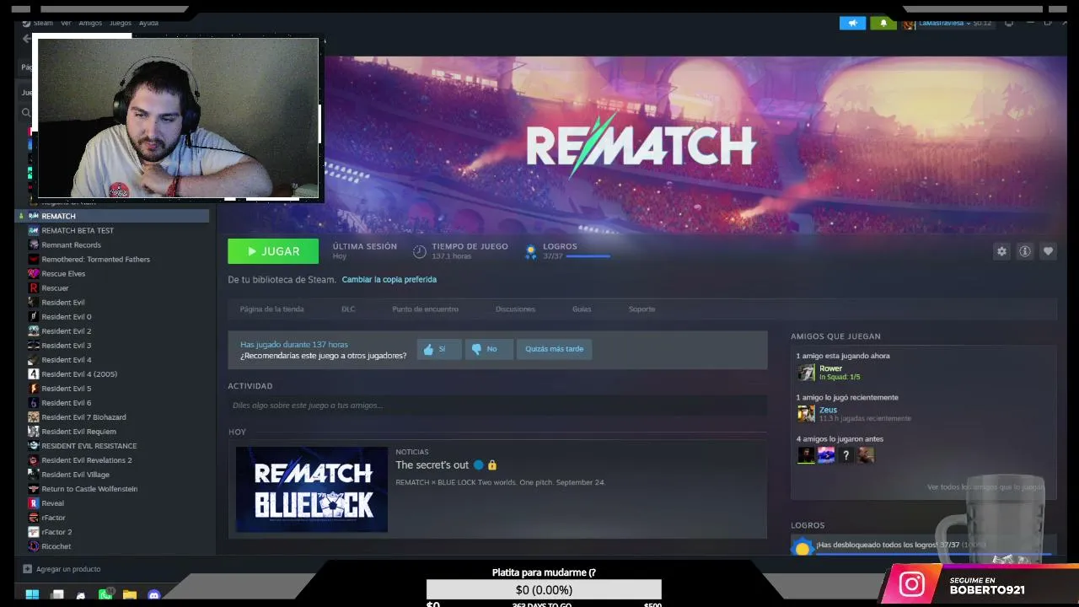Click friend Zeus's avatar
Viewport: 1079px width, 607px height.
(807, 413)
